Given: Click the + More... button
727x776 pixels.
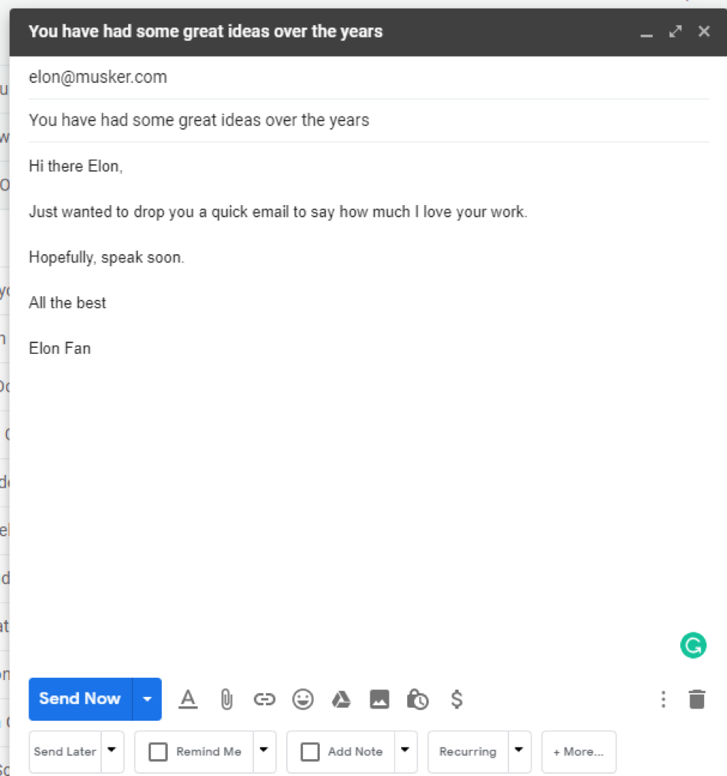Looking at the screenshot, I should click(578, 751).
